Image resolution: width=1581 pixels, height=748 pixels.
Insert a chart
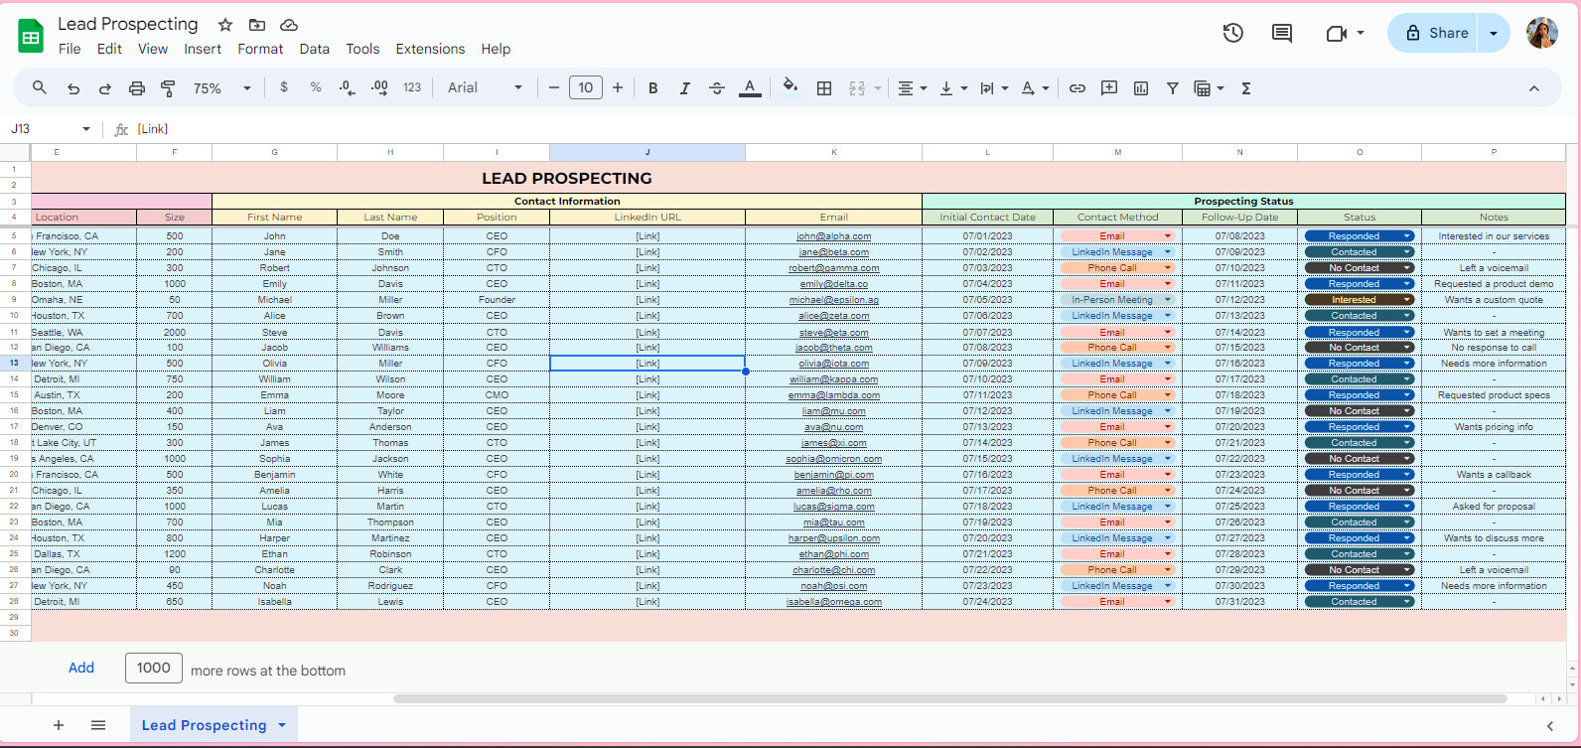point(1141,88)
